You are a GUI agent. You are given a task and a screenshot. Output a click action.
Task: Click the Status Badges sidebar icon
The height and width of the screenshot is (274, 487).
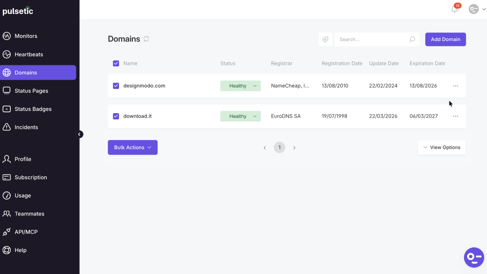click(x=6, y=109)
